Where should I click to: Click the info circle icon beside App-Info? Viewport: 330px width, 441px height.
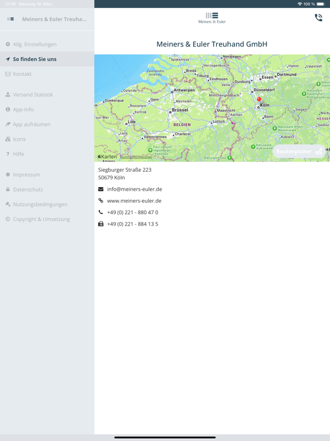(x=8, y=109)
